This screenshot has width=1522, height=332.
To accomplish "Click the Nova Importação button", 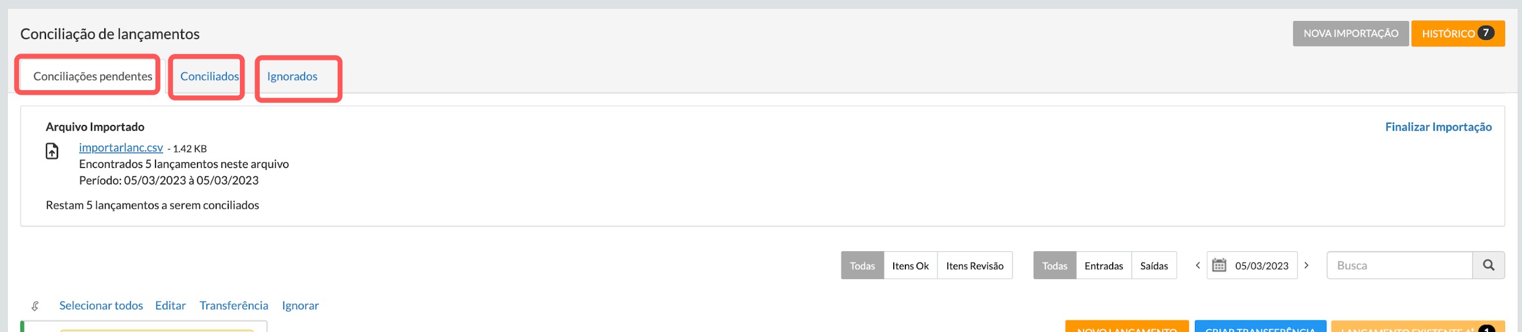I will click(x=1350, y=34).
